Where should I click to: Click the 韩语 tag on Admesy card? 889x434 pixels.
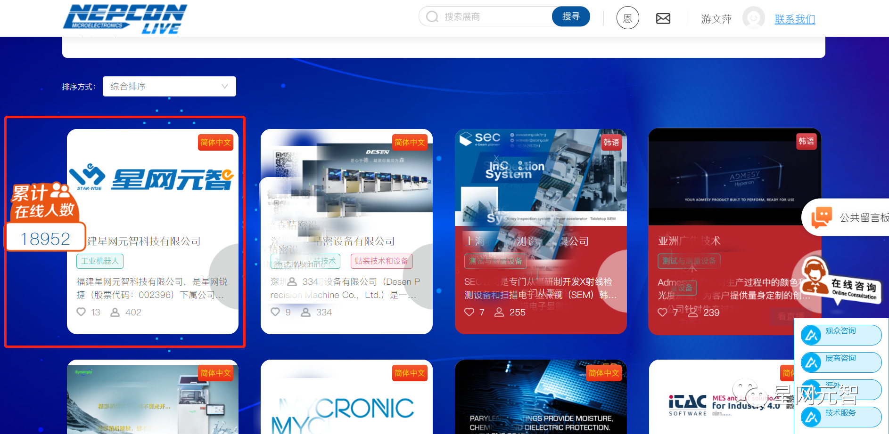click(x=806, y=141)
